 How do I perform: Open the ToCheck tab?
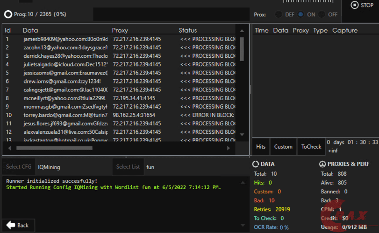click(311, 146)
